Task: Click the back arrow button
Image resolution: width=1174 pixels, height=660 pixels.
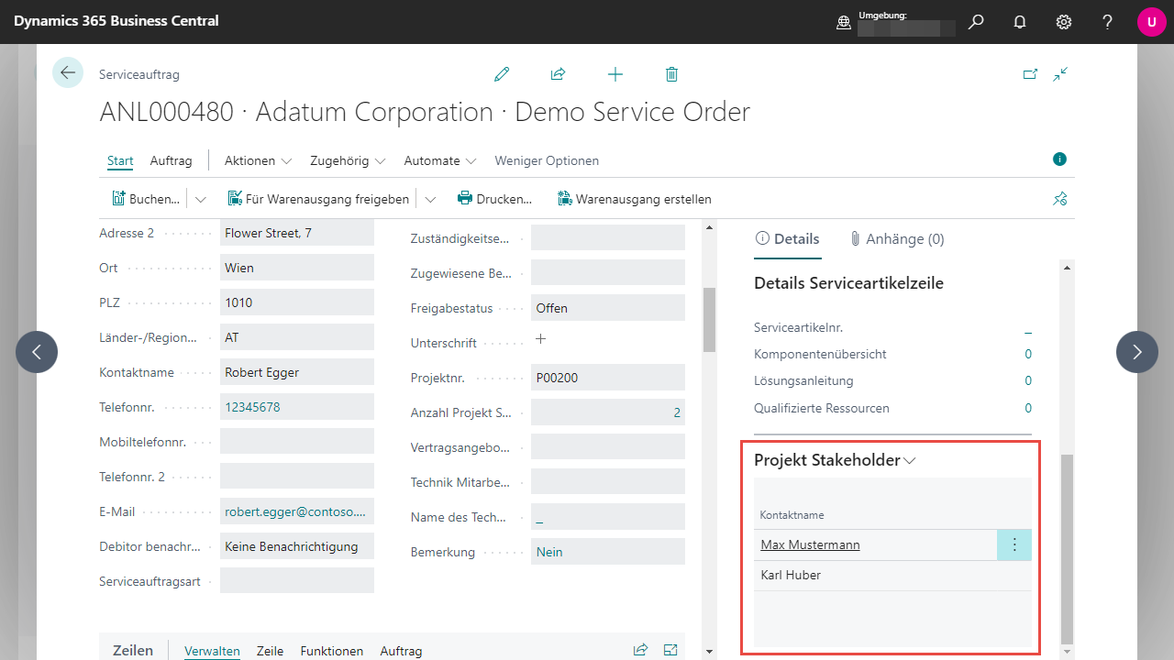Action: click(68, 72)
